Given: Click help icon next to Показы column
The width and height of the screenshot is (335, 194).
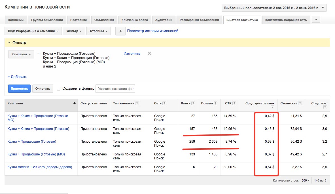Looking at the screenshot, I should pos(216,104).
